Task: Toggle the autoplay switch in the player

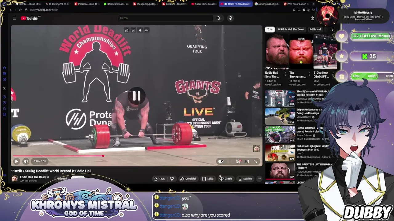Action: (x=221, y=161)
